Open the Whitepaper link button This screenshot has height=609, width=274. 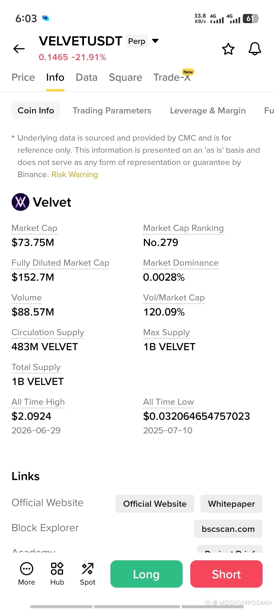tap(231, 504)
